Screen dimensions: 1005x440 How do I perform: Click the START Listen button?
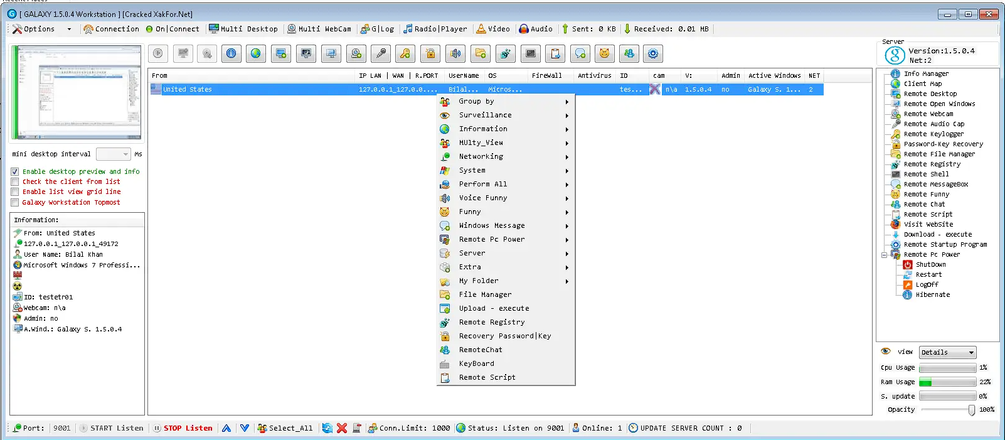coord(111,428)
